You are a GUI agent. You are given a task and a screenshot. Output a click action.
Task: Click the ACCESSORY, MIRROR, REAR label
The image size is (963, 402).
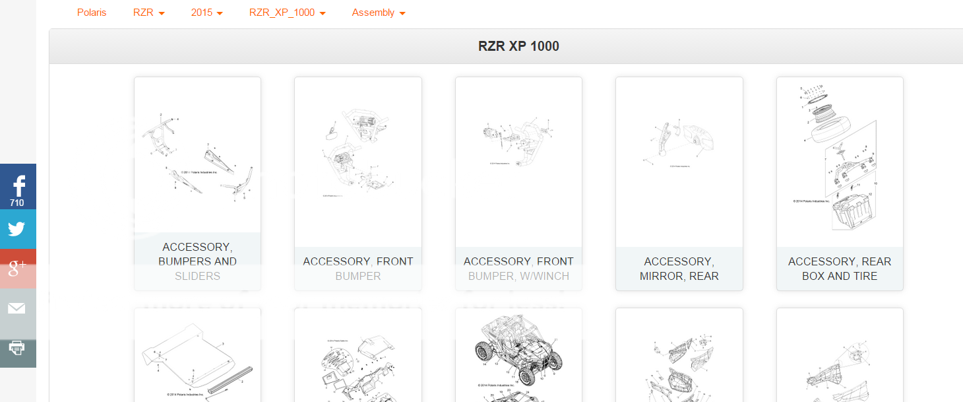click(679, 269)
